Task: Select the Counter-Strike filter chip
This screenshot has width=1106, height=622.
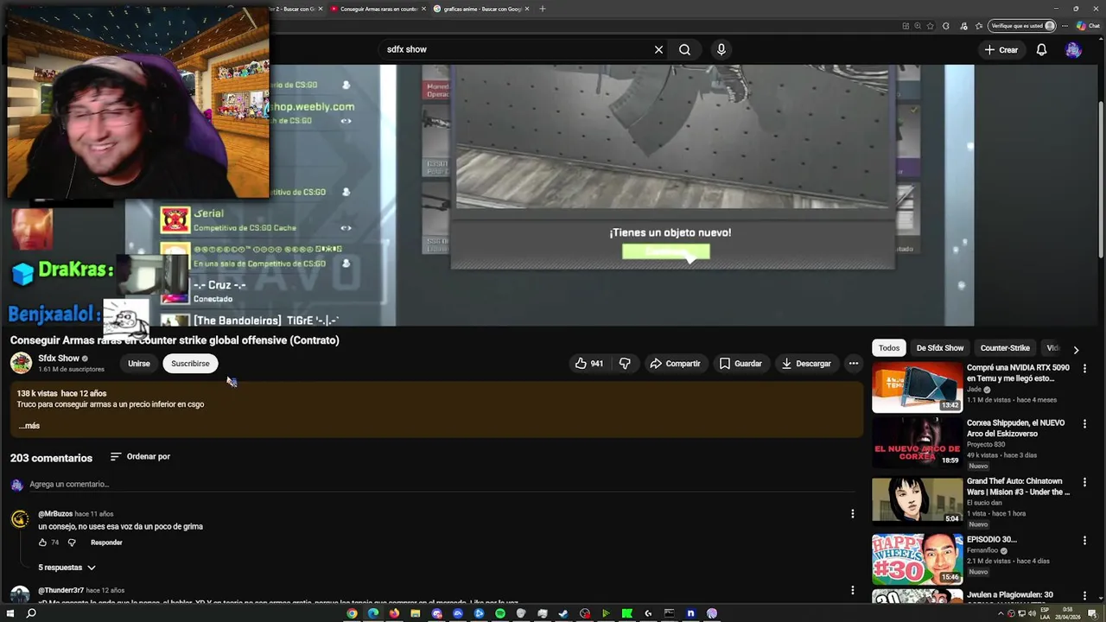Action: [x=1005, y=348]
